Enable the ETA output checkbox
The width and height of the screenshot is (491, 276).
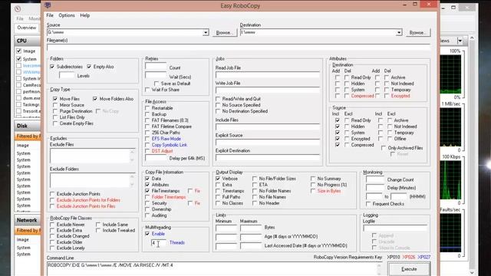(255, 185)
